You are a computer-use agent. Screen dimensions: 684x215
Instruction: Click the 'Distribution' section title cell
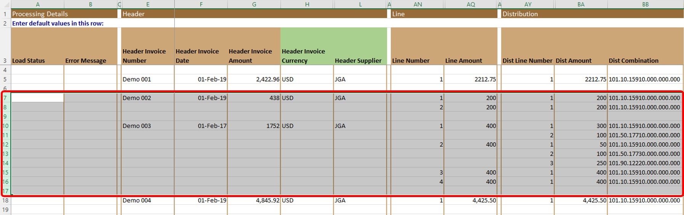592,14
